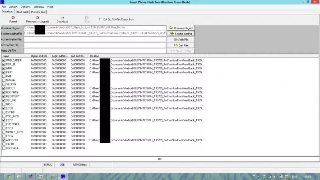Choose an authentication file via Auth File
The width and height of the screenshot is (320, 180).
[x=180, y=40]
